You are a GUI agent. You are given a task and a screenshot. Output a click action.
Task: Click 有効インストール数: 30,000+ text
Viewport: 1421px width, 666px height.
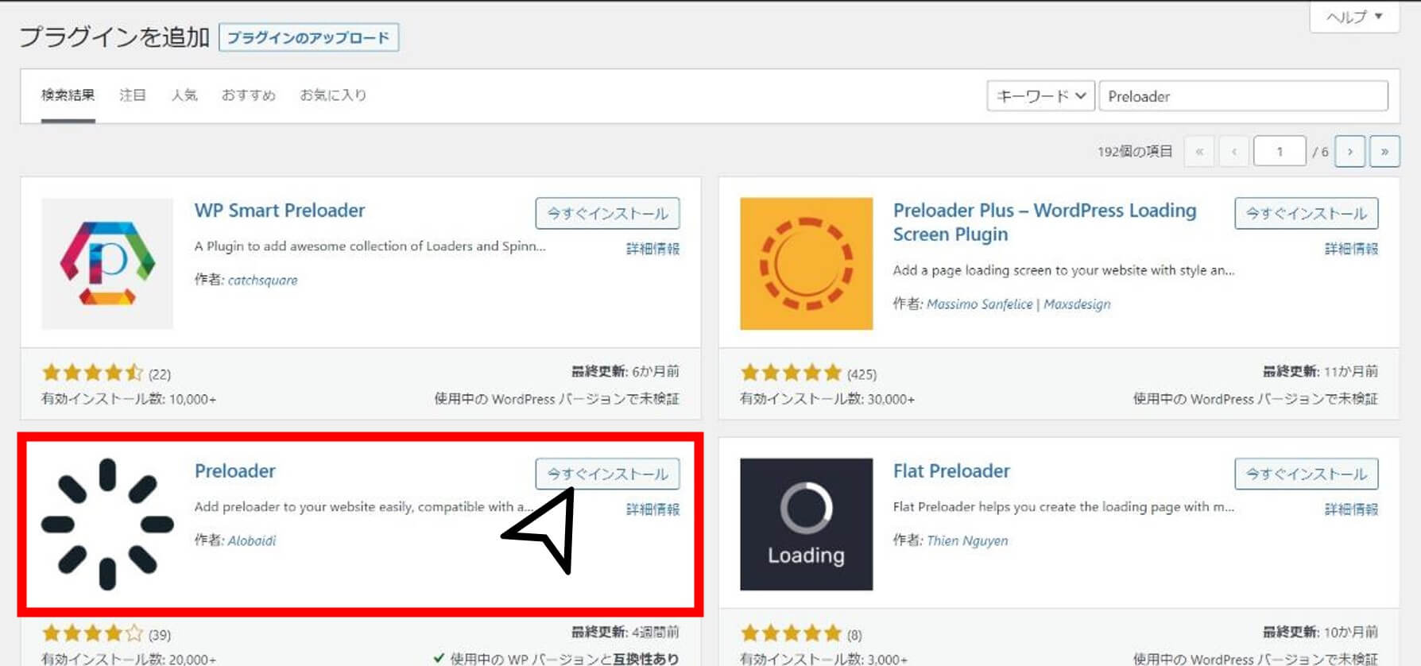pyautogui.click(x=827, y=399)
